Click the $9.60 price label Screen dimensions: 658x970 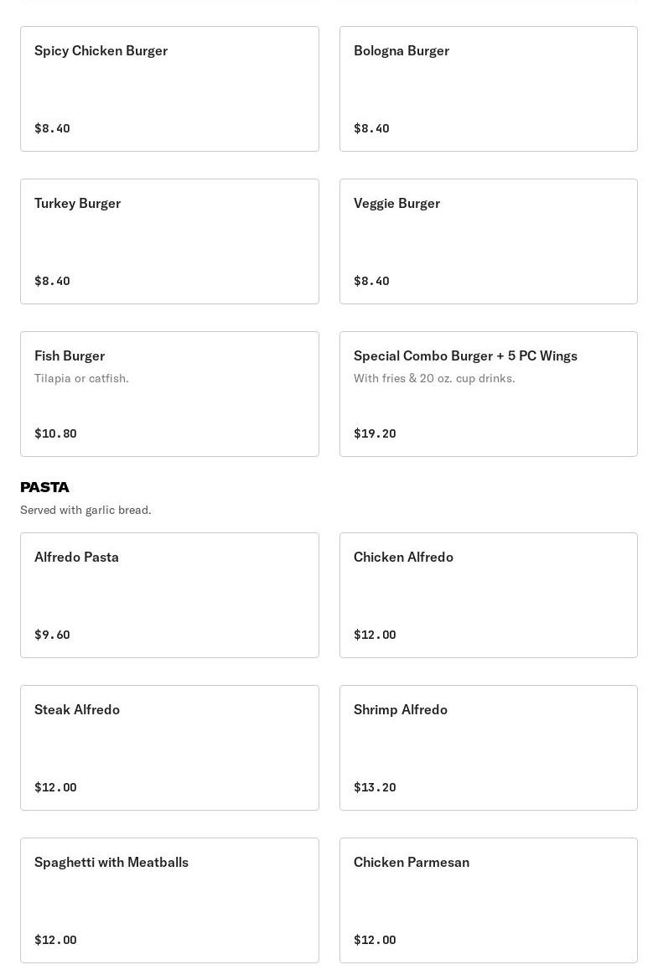[x=52, y=635]
